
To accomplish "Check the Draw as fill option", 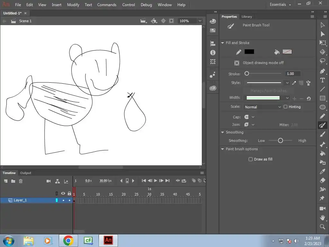I will click(250, 159).
